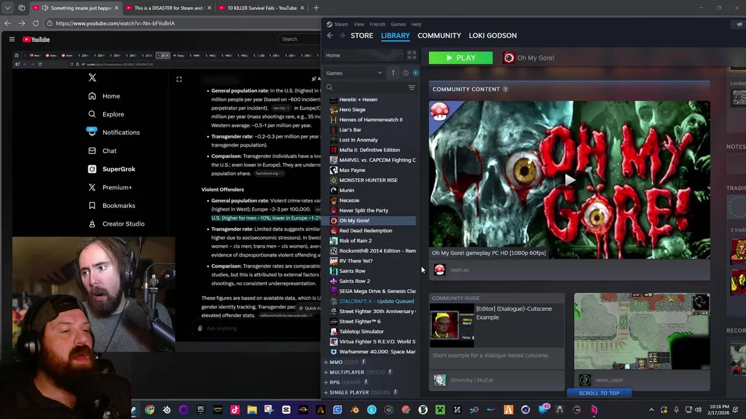746x419 pixels.
Task: Click the recent activity clock filter
Action: (406, 73)
